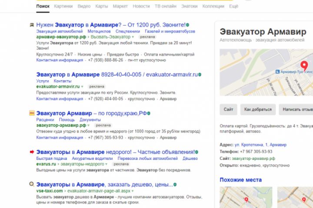Expand dropdown arrow next to green evakuator-armavir.ru URL

click(x=82, y=87)
